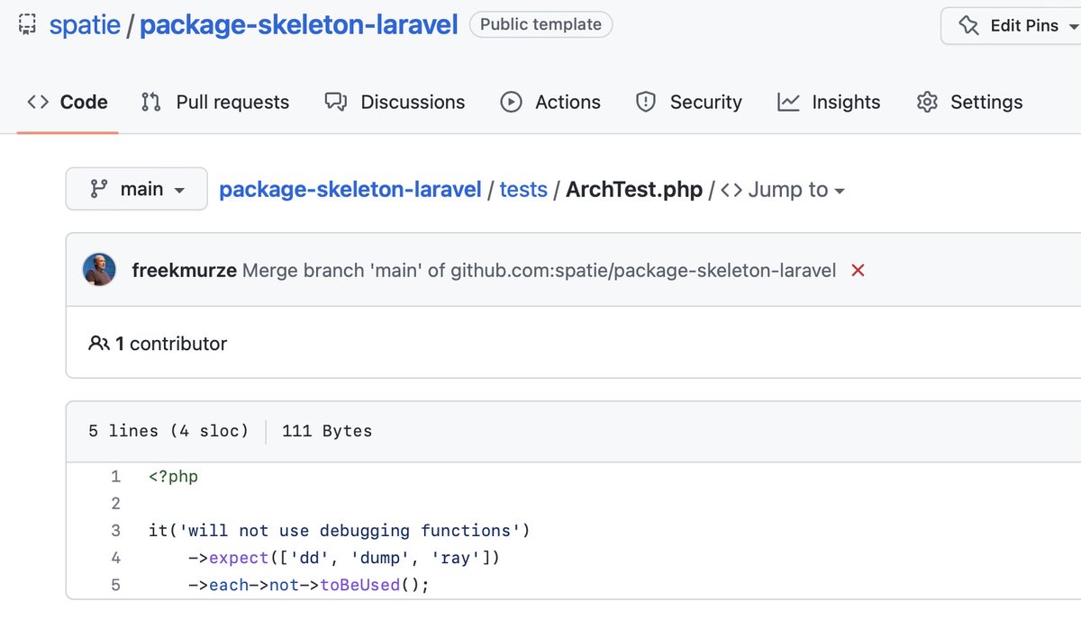Open the Merge branch 'main' commit message
The width and height of the screenshot is (1081, 619).
[540, 270]
